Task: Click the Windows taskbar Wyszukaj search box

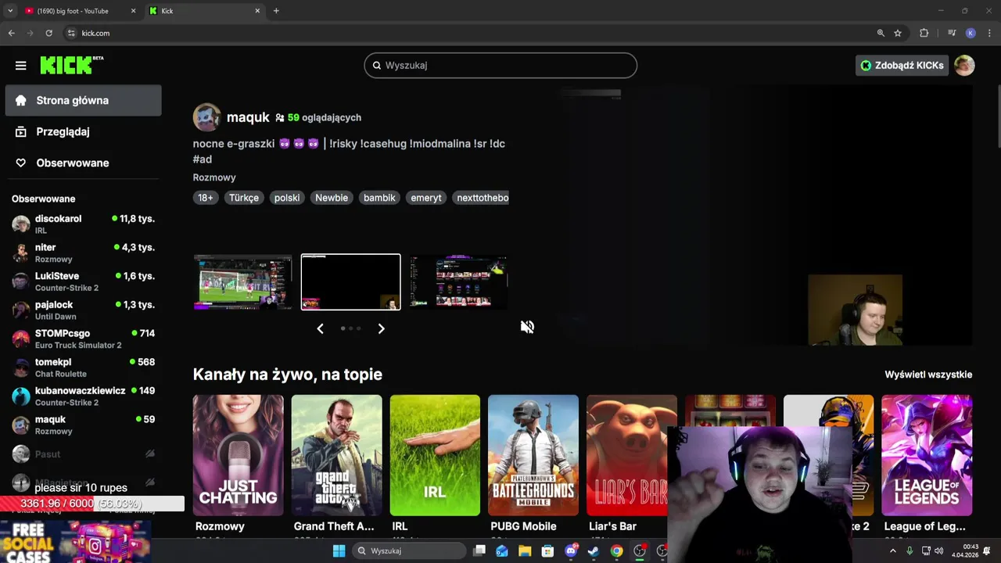Action: click(x=408, y=550)
